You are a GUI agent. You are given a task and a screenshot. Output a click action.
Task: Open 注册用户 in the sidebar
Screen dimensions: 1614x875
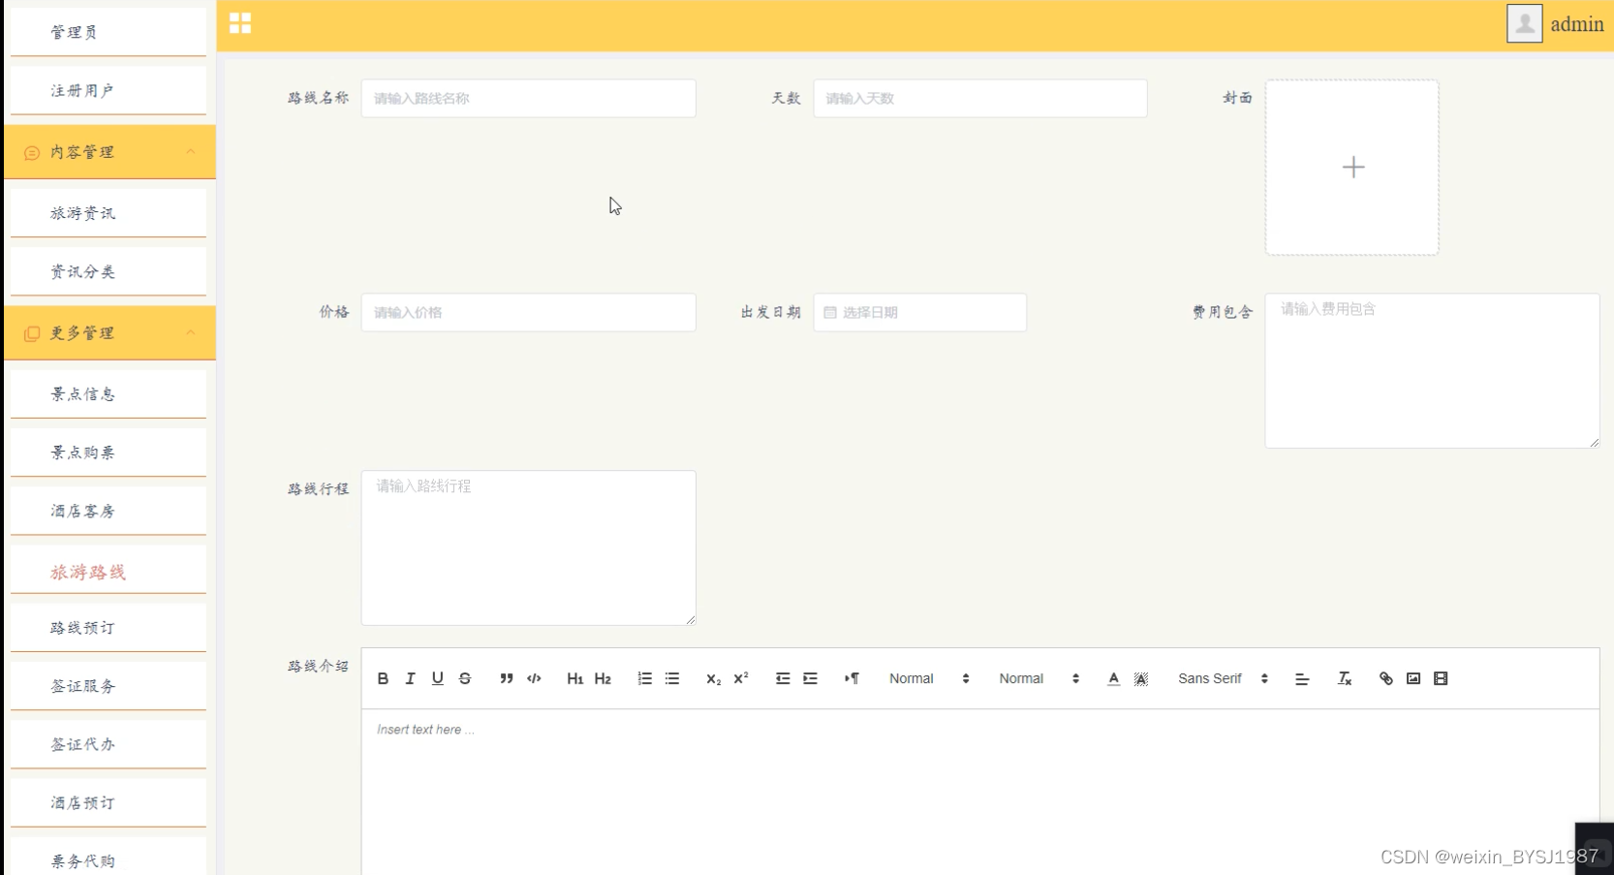coord(108,90)
